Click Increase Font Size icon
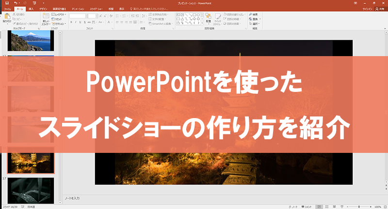This screenshot has width=388, height=209. pyautogui.click(x=101, y=16)
